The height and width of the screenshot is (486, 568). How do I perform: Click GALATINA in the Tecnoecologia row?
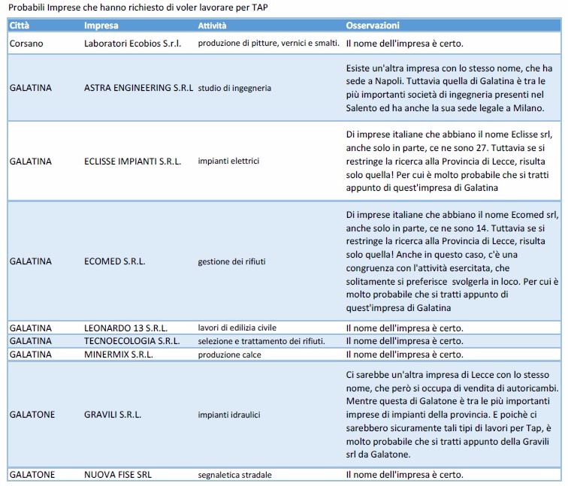[x=30, y=341]
